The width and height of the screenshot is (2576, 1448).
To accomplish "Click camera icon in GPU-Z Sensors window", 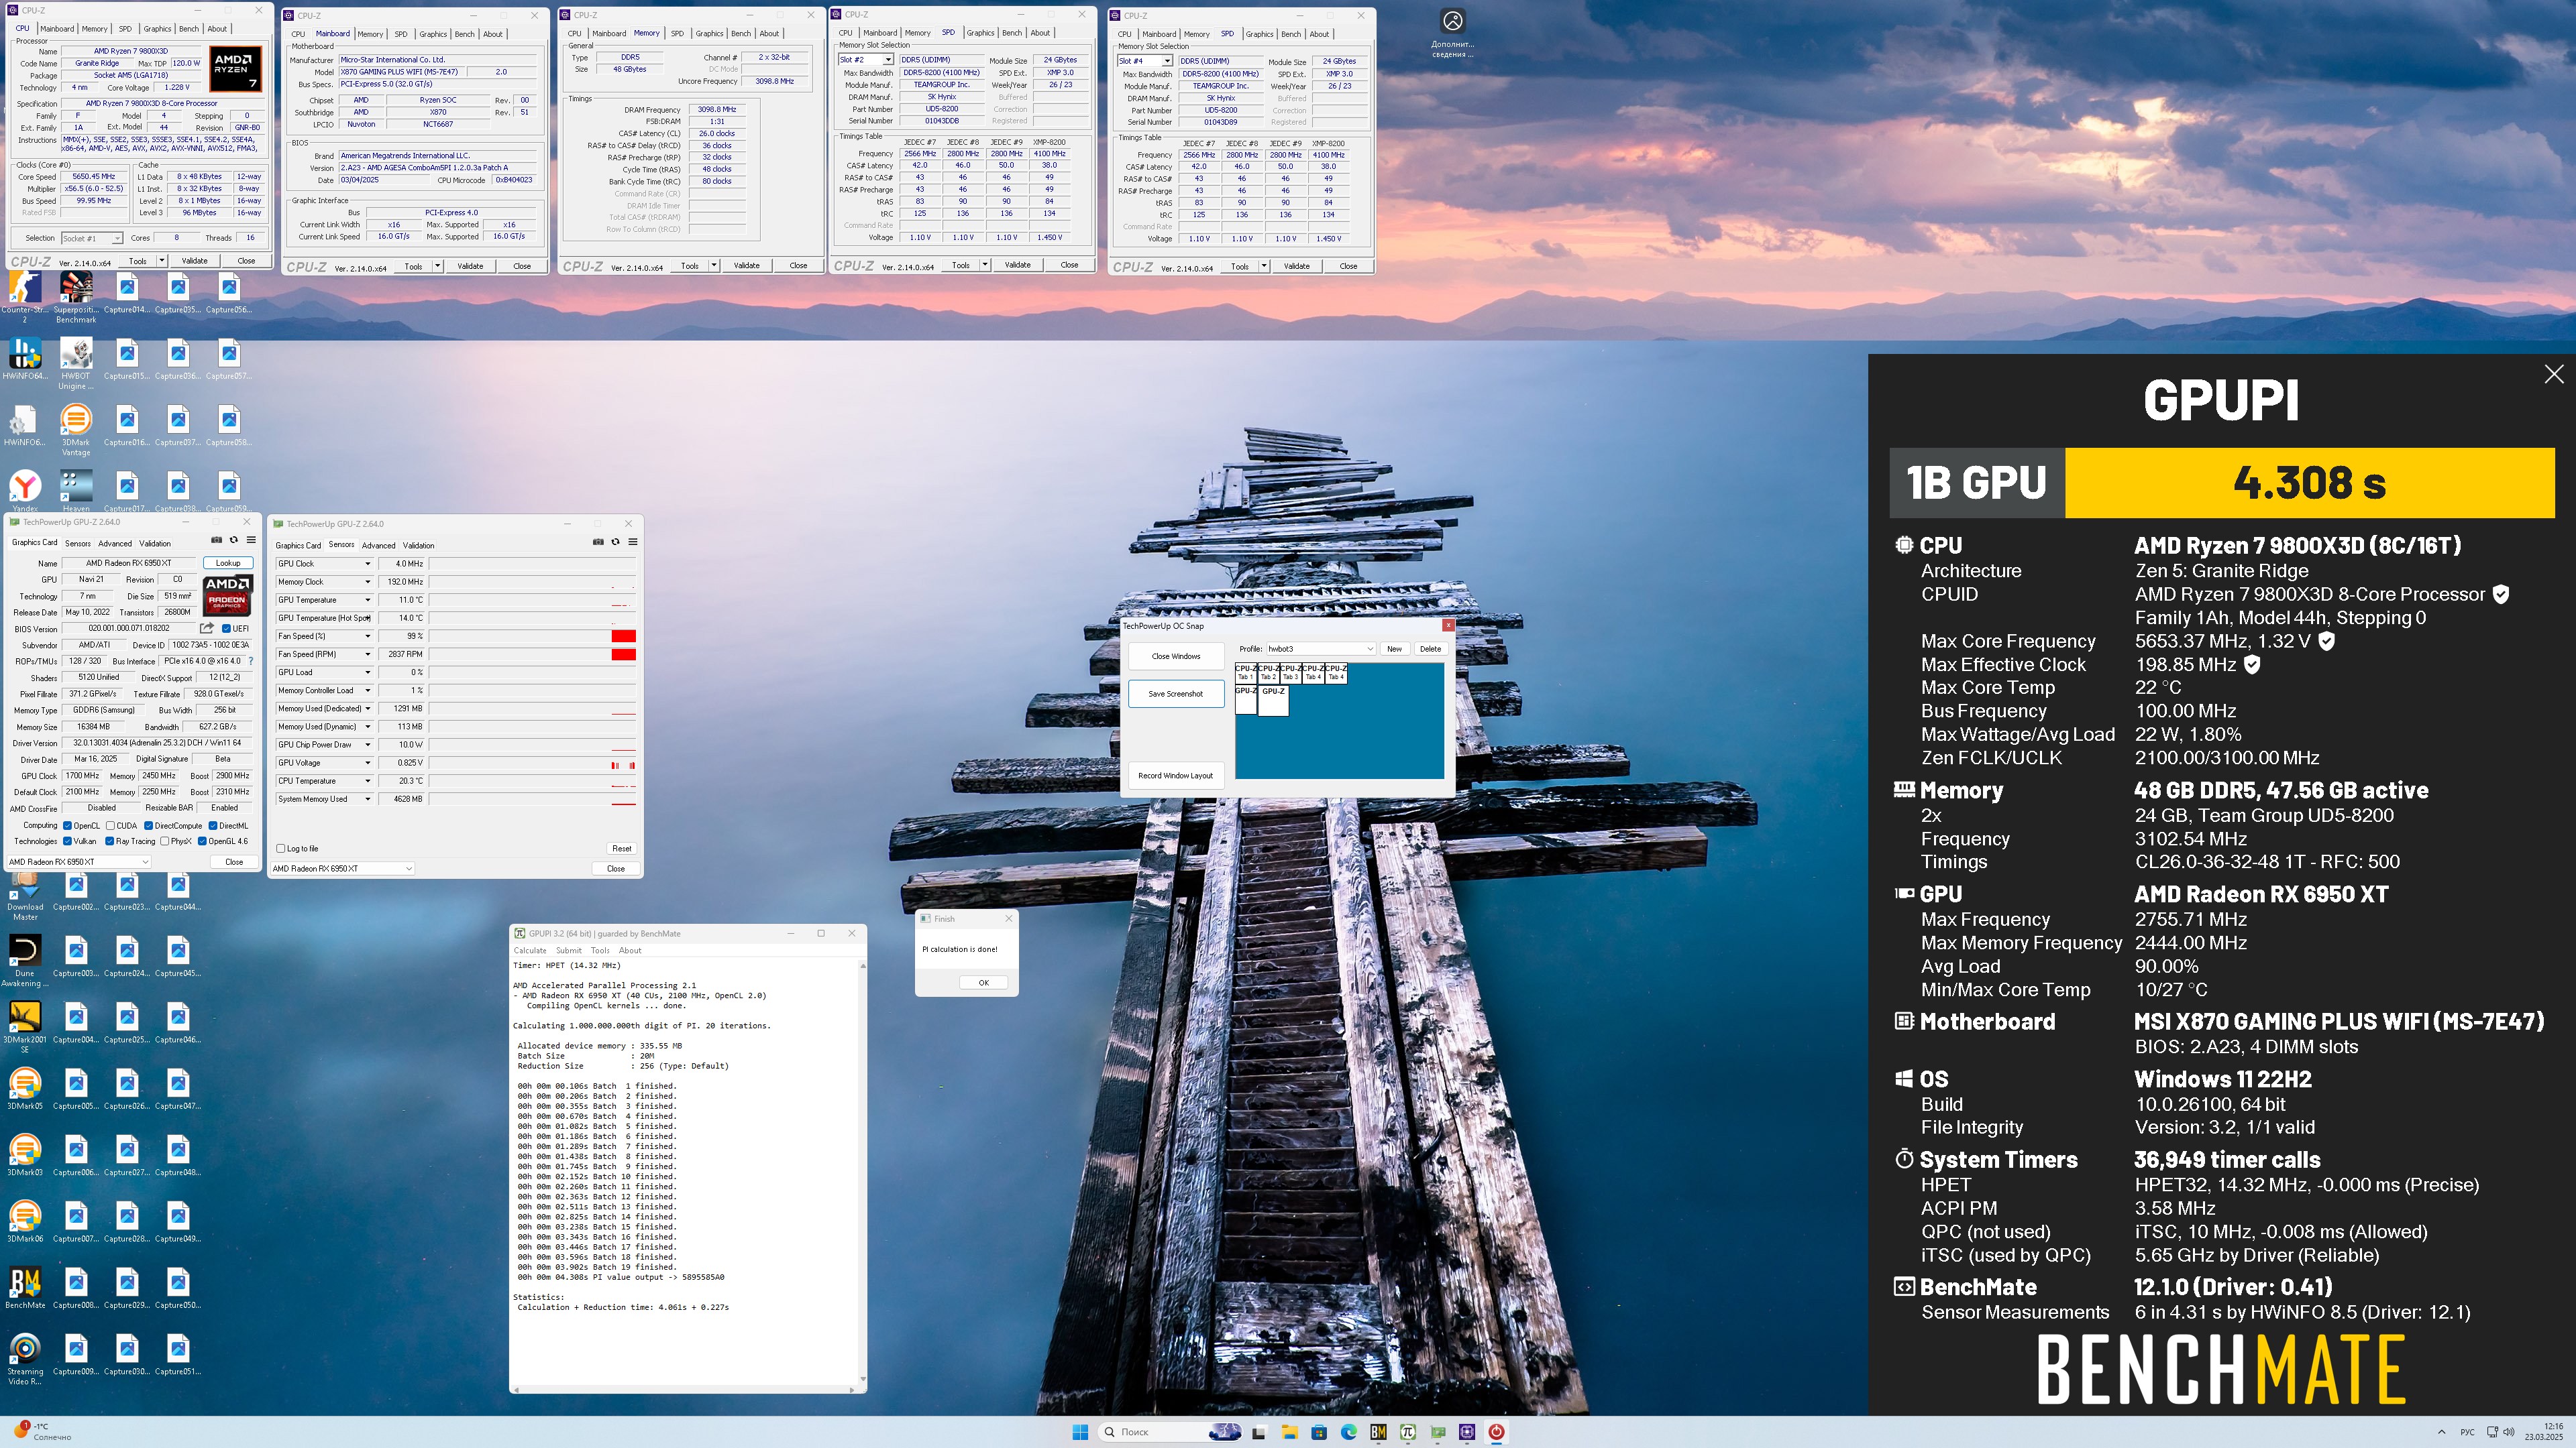I will [598, 542].
